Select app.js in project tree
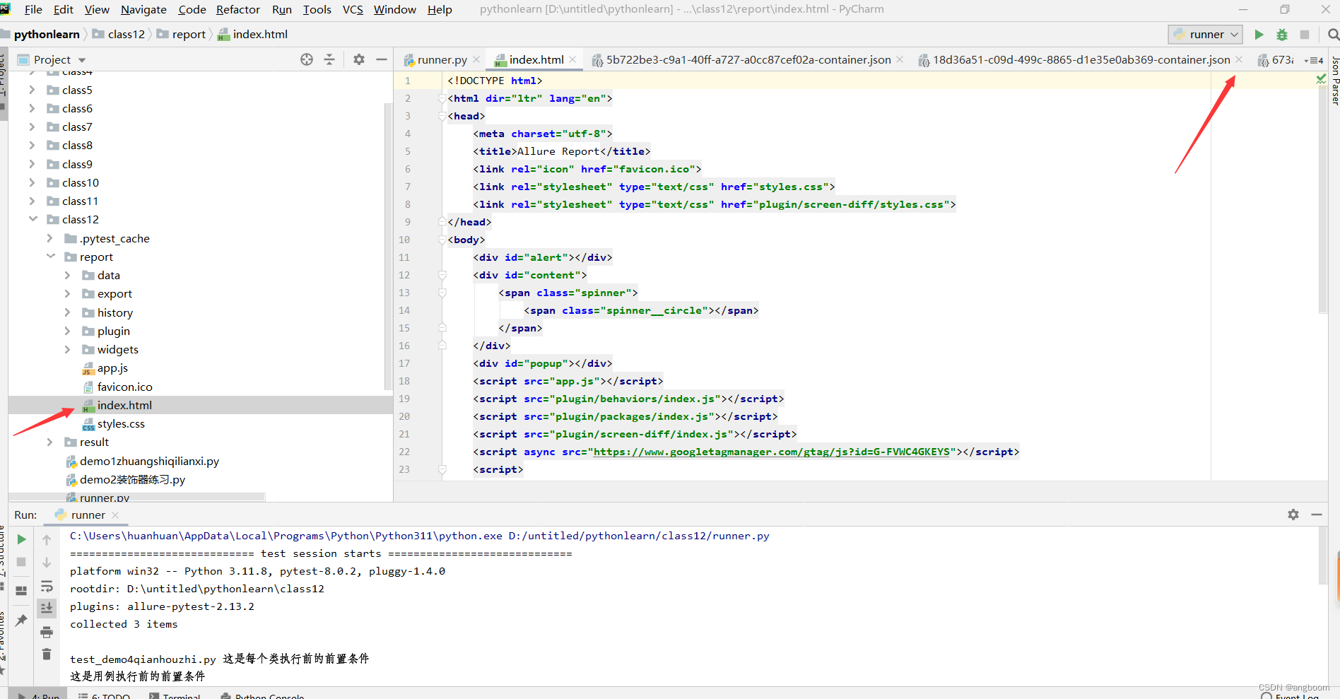1340x699 pixels. 112,368
